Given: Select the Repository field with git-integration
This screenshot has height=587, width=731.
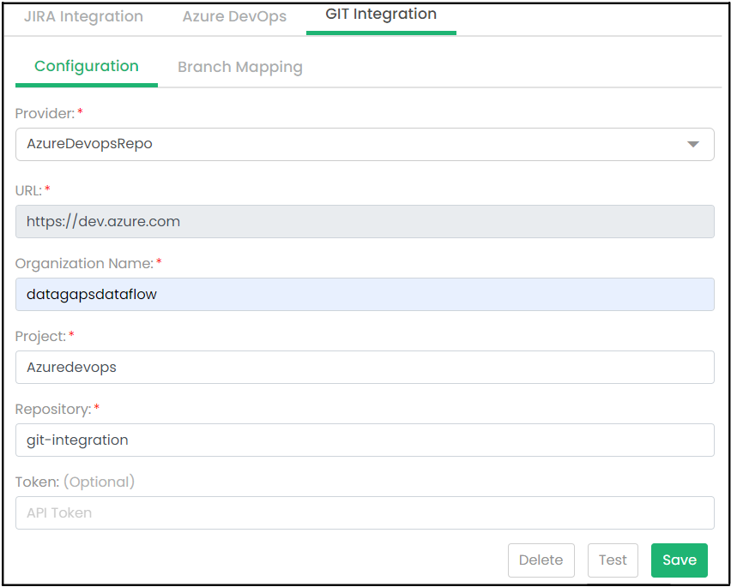Looking at the screenshot, I should click(x=364, y=440).
